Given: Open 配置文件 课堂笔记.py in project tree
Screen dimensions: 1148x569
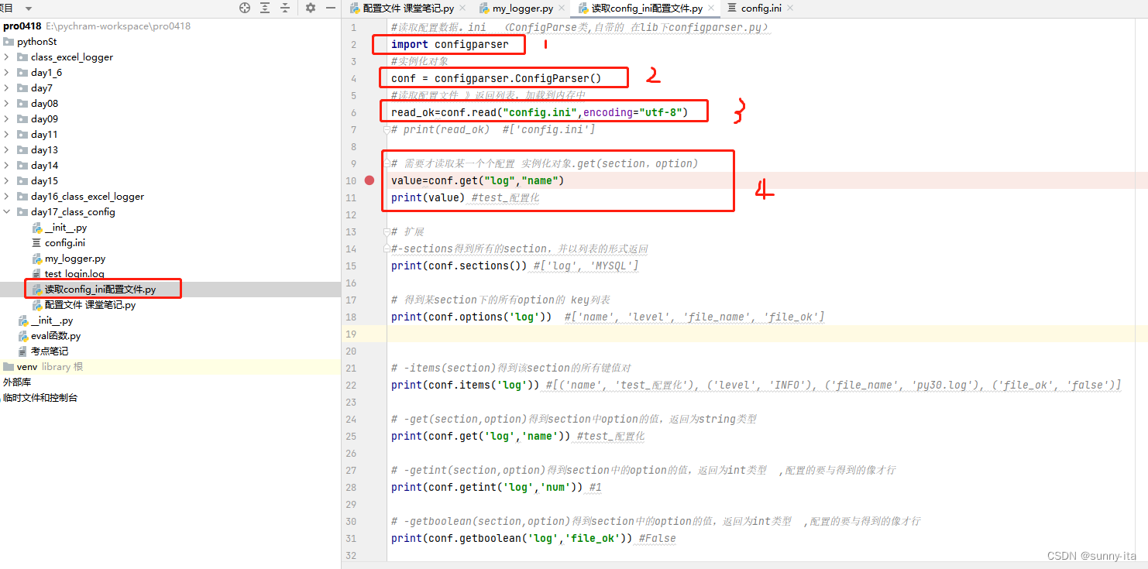Looking at the screenshot, I should 90,305.
